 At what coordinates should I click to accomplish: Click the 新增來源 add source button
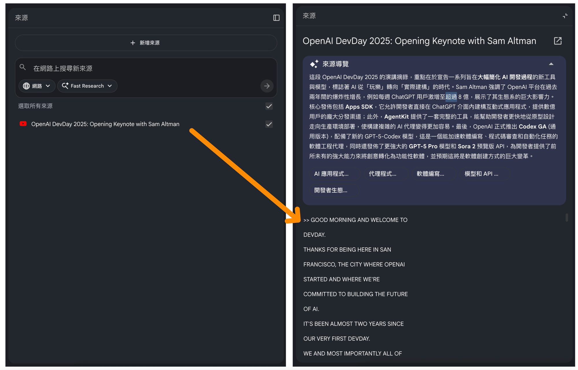click(x=146, y=43)
